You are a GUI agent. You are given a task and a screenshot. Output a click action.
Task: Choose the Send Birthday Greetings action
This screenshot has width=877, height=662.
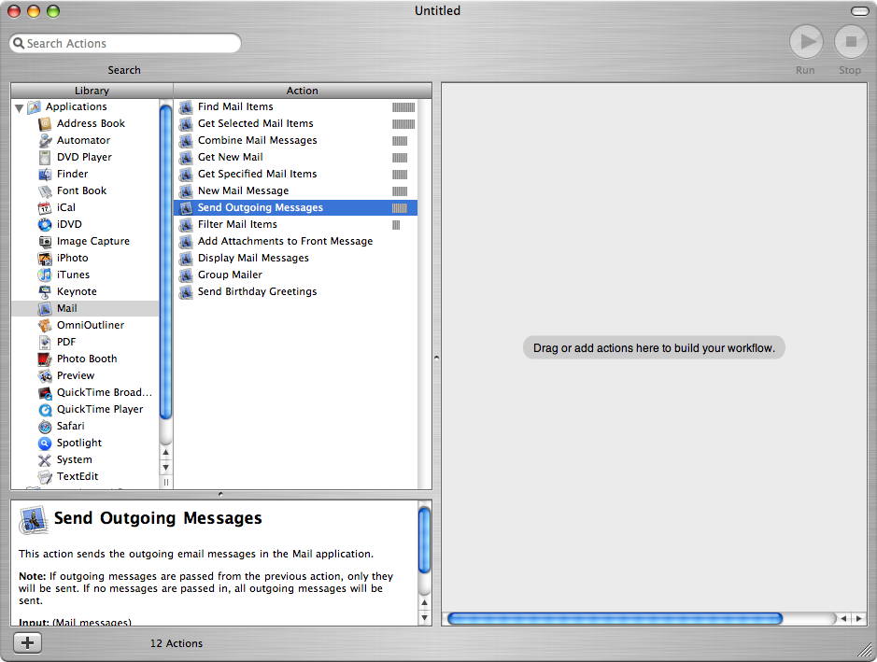click(x=296, y=291)
